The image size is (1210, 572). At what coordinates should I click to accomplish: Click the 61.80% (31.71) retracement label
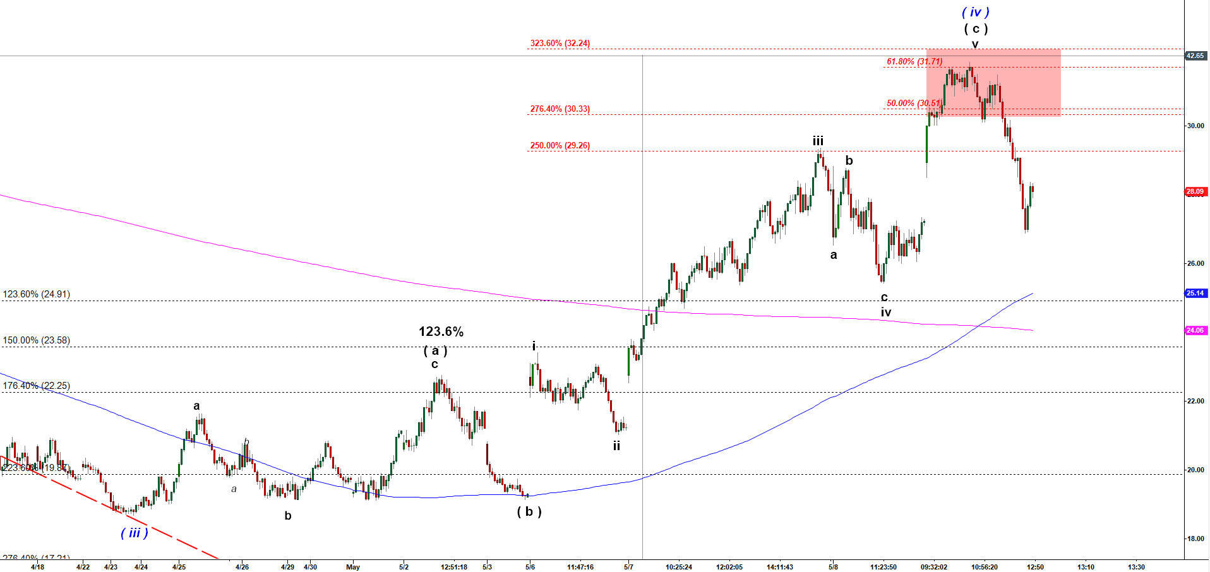[x=914, y=62]
